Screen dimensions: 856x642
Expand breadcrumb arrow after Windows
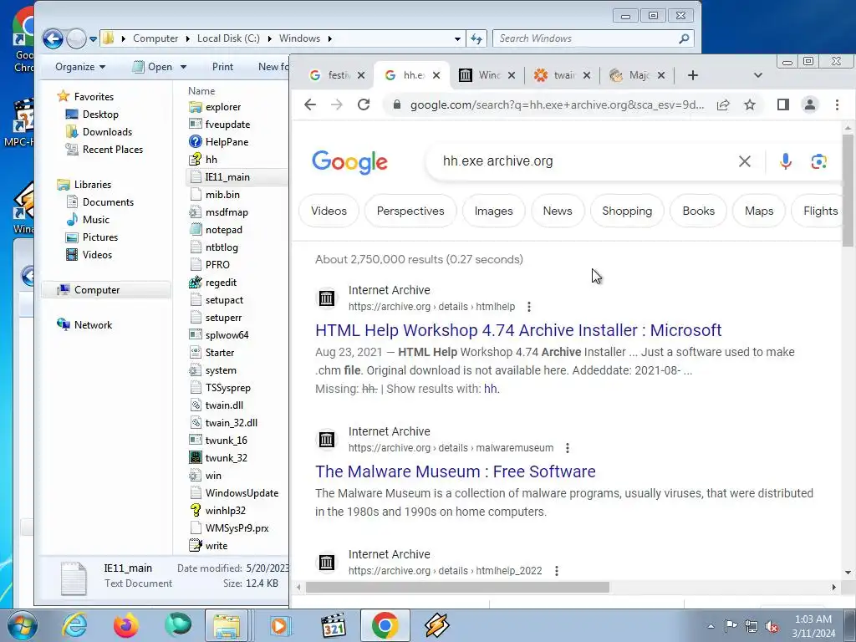(329, 38)
